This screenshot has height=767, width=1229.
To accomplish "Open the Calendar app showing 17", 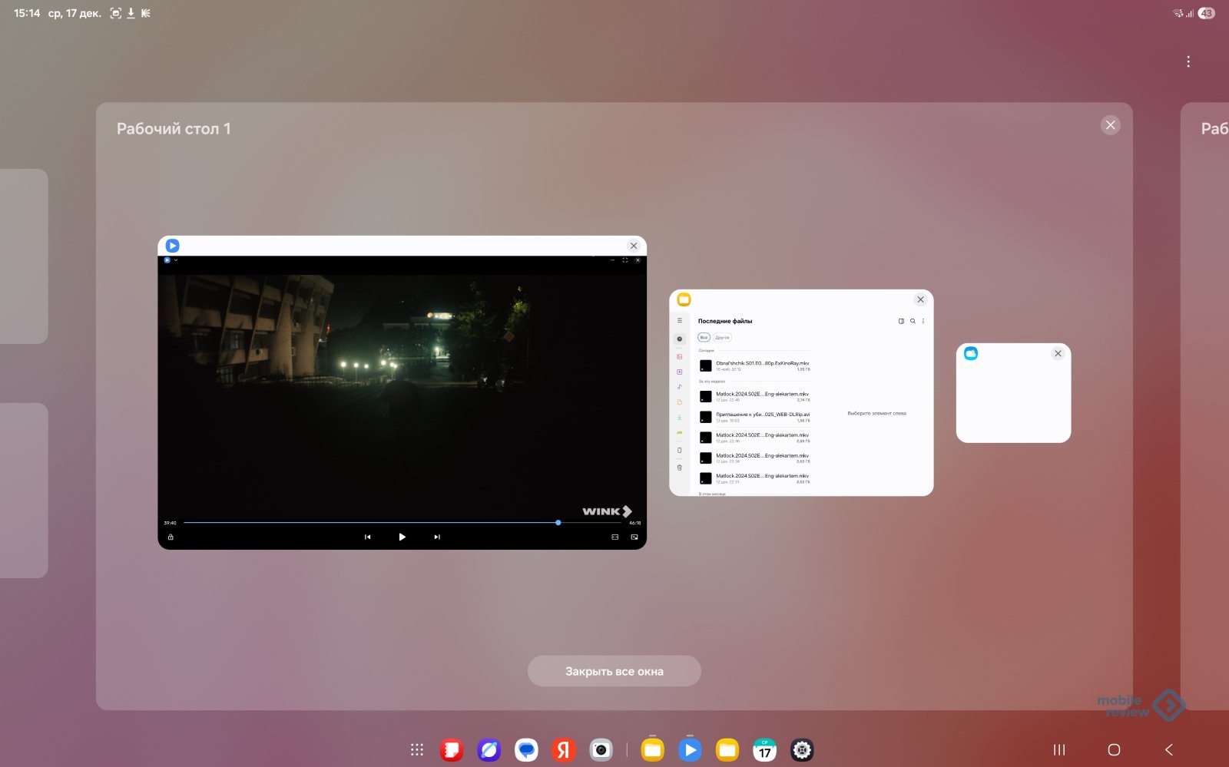I will click(764, 750).
